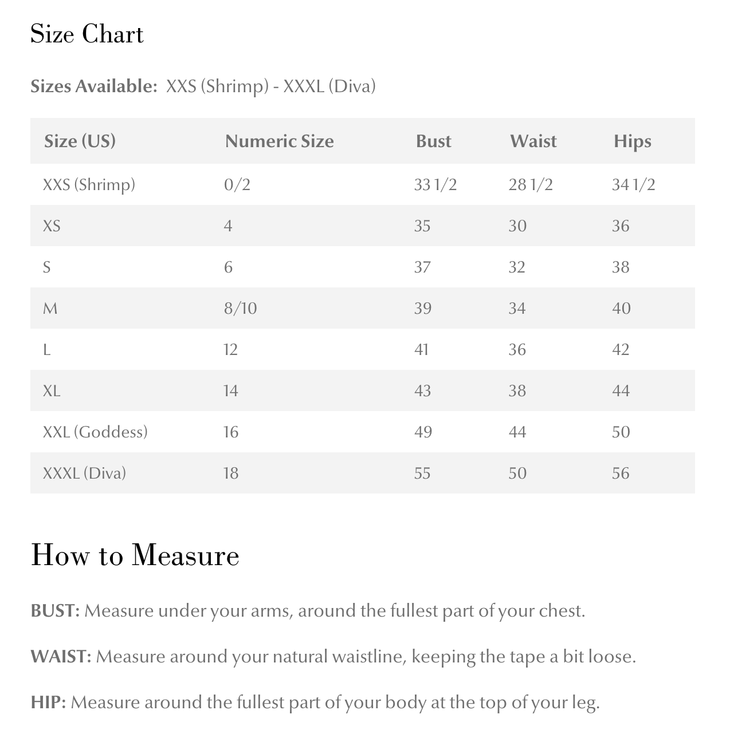730x734 pixels.
Task: Click the Size Chart heading
Action: (87, 34)
